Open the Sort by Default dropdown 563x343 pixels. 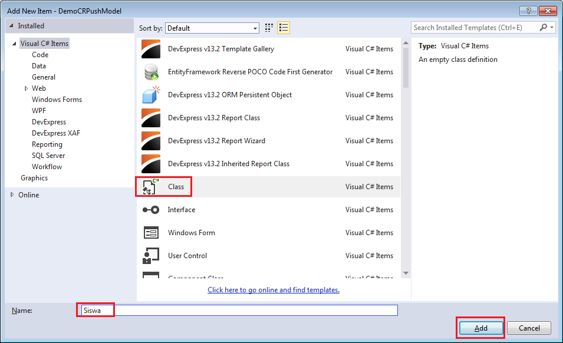click(212, 28)
